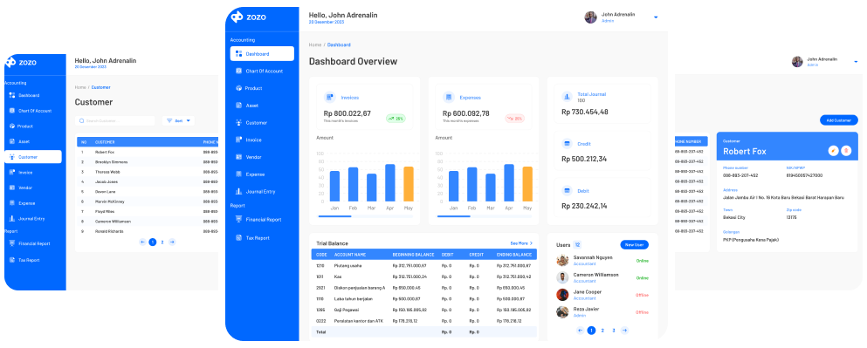The width and height of the screenshot is (867, 348).
Task: Click the Search Customer input field
Action: point(115,120)
